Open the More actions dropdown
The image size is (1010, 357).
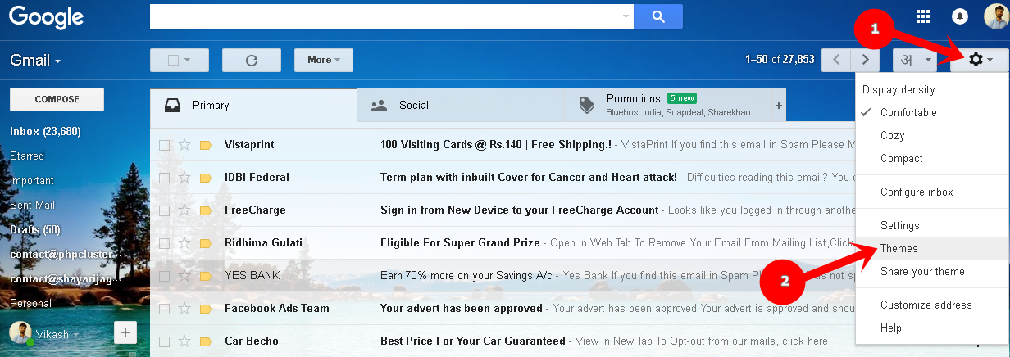pyautogui.click(x=324, y=60)
